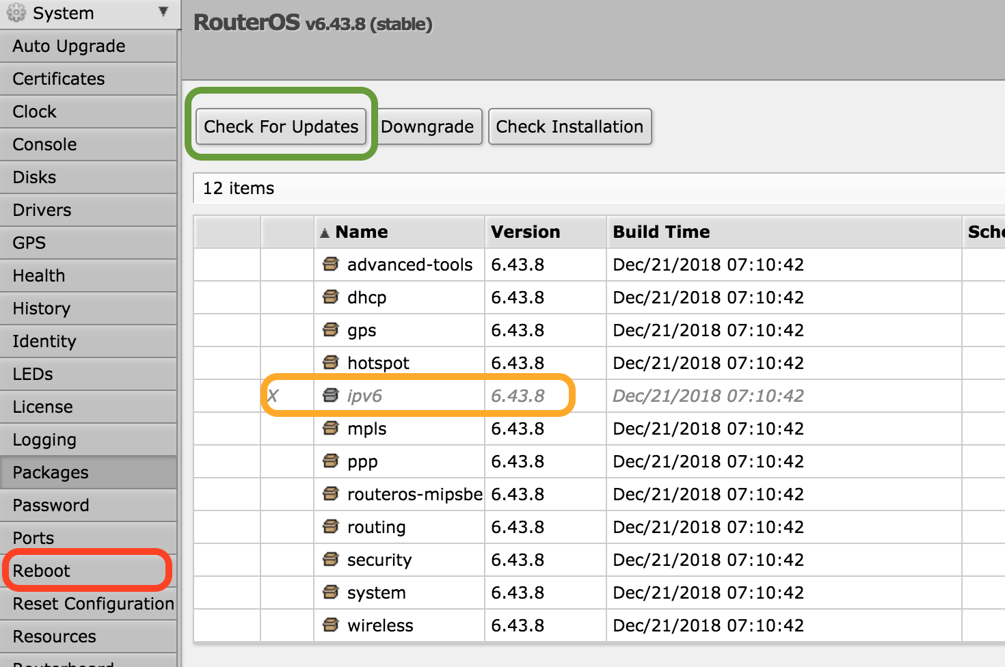1005x667 pixels.
Task: Select Logging in the sidebar
Action: (88, 439)
